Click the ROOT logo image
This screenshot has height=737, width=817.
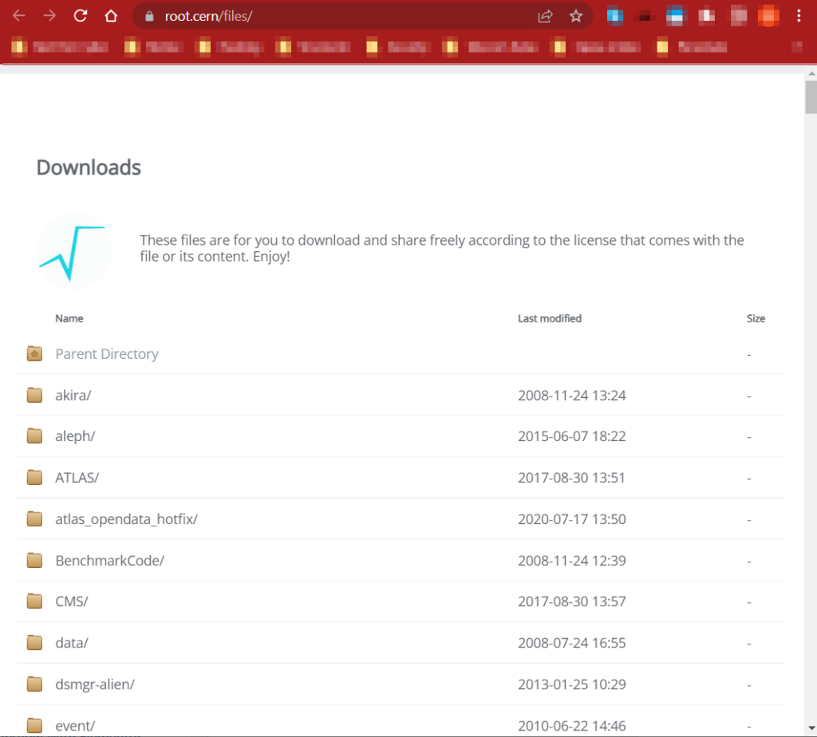73,250
